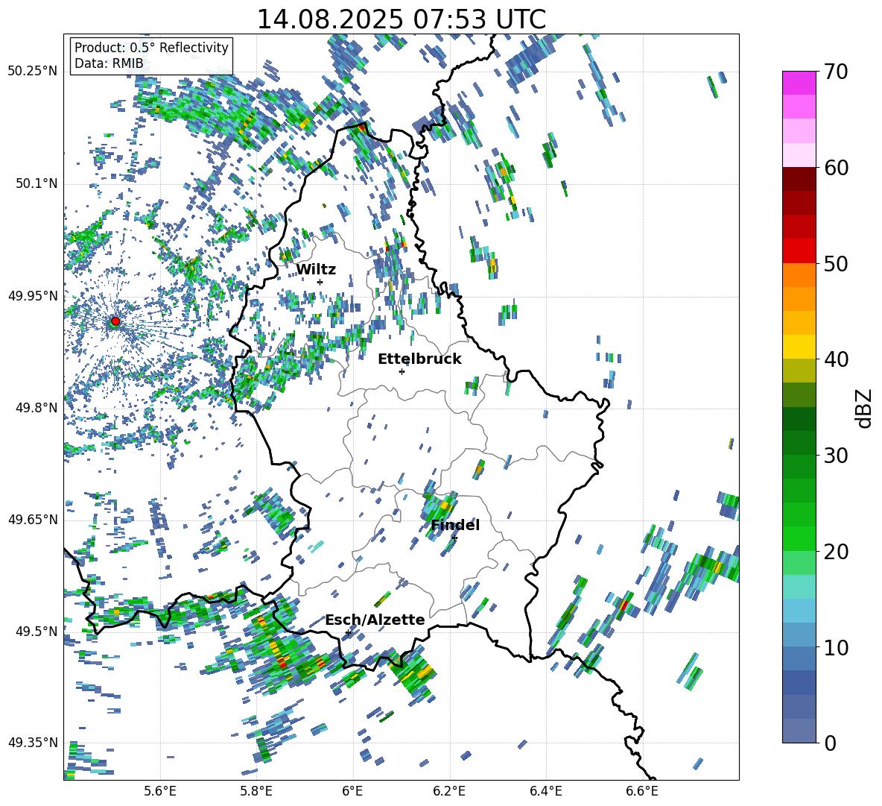
Task: Click the Findel station cross marker
Action: pos(454,538)
